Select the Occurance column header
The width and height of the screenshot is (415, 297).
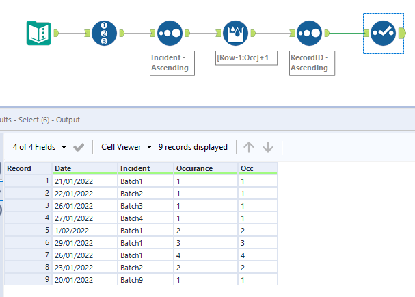tap(205, 168)
